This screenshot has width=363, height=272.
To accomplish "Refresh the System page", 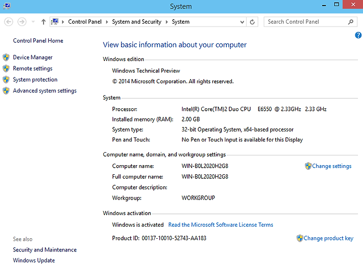I will point(253,22).
